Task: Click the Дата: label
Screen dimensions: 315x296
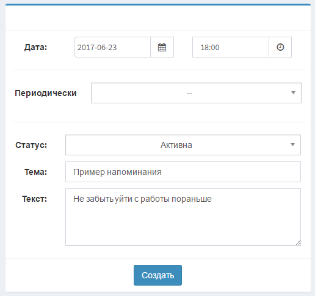Action: pyautogui.click(x=35, y=47)
